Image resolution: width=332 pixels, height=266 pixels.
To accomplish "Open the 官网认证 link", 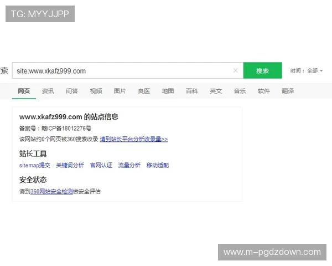I will 101,165.
